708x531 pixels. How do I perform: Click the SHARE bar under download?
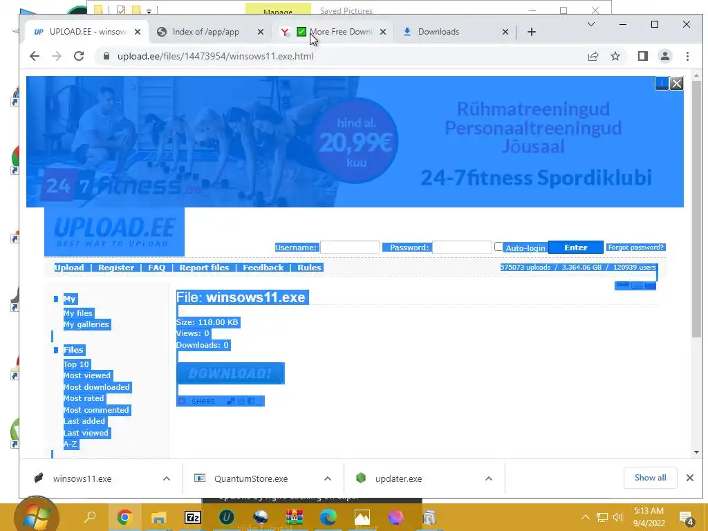[x=221, y=401]
